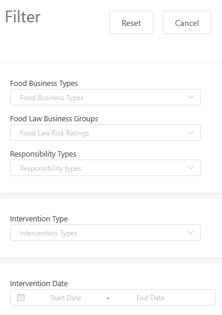
Task: Click chevron arrow in Intervention Types box
Action: point(190,233)
